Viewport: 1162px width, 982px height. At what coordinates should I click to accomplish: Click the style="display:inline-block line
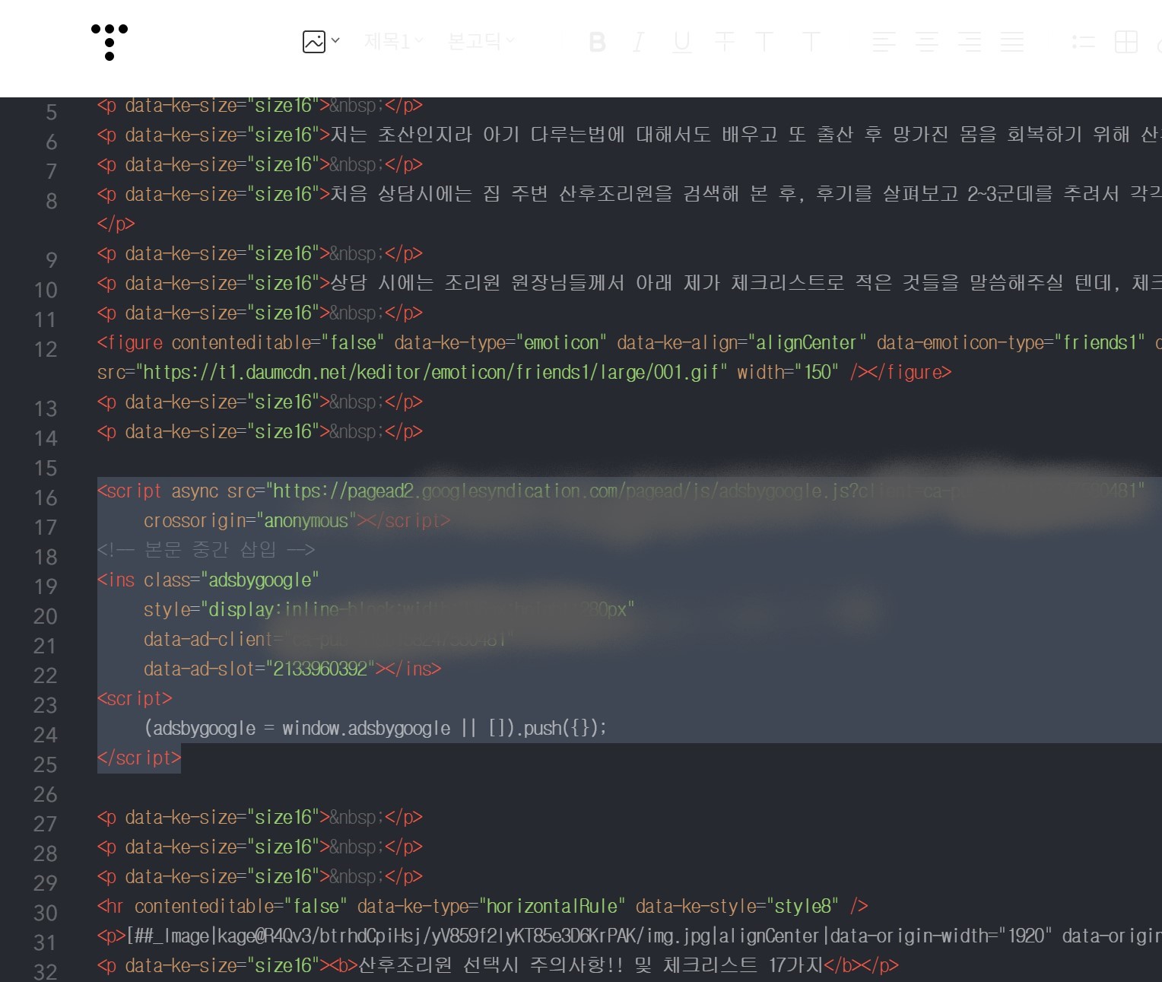click(x=389, y=610)
